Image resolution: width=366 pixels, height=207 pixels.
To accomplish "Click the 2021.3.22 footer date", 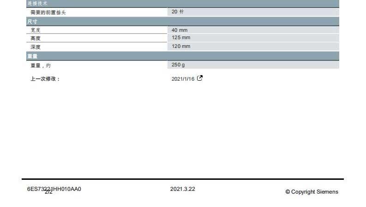I will (x=182, y=189).
